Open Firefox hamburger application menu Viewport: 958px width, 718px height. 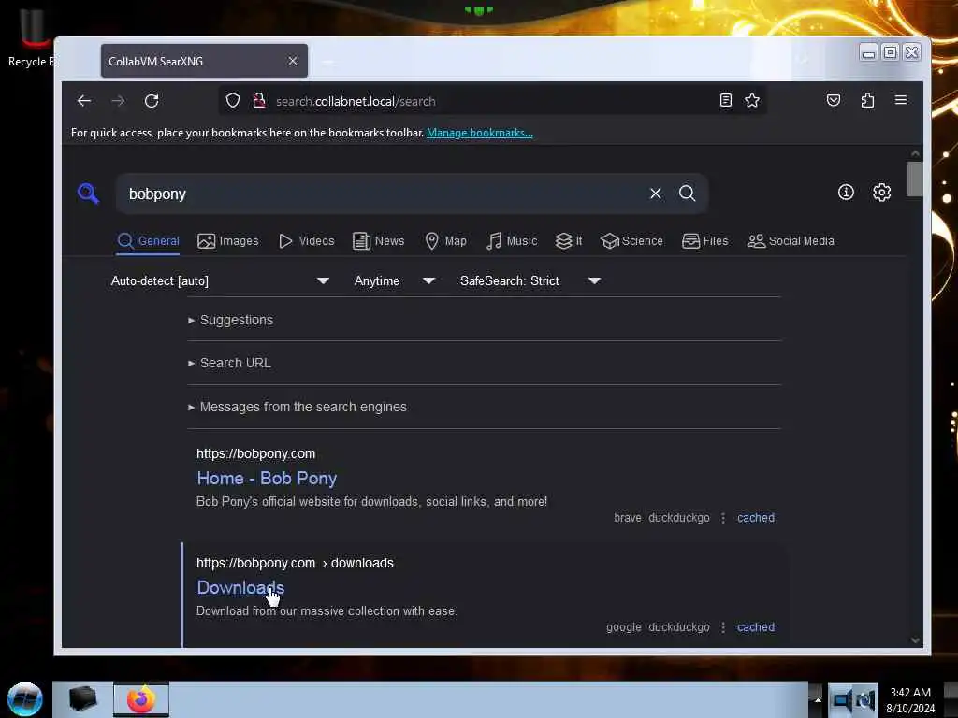click(x=901, y=100)
